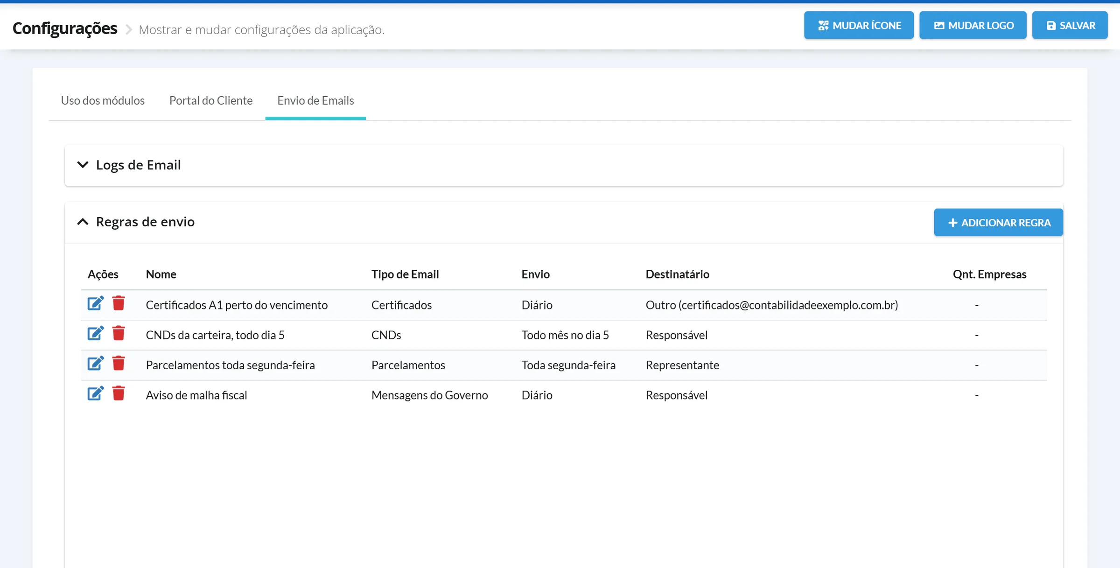Click the CNDs email type cell
The width and height of the screenshot is (1120, 568).
tap(386, 335)
